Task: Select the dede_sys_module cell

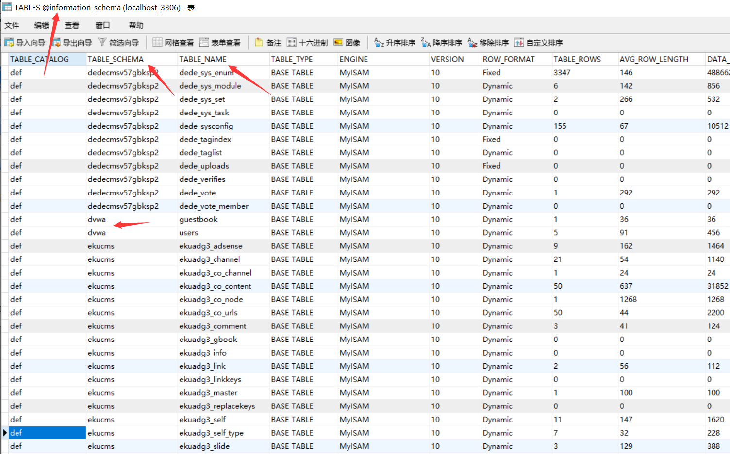Action: coord(224,86)
